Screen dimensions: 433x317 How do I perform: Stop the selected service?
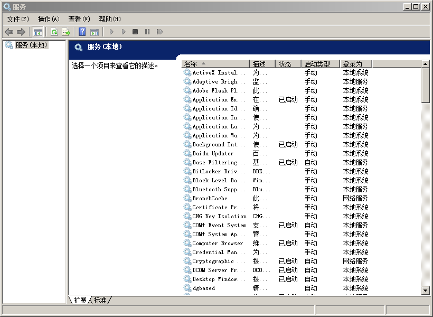[135, 32]
